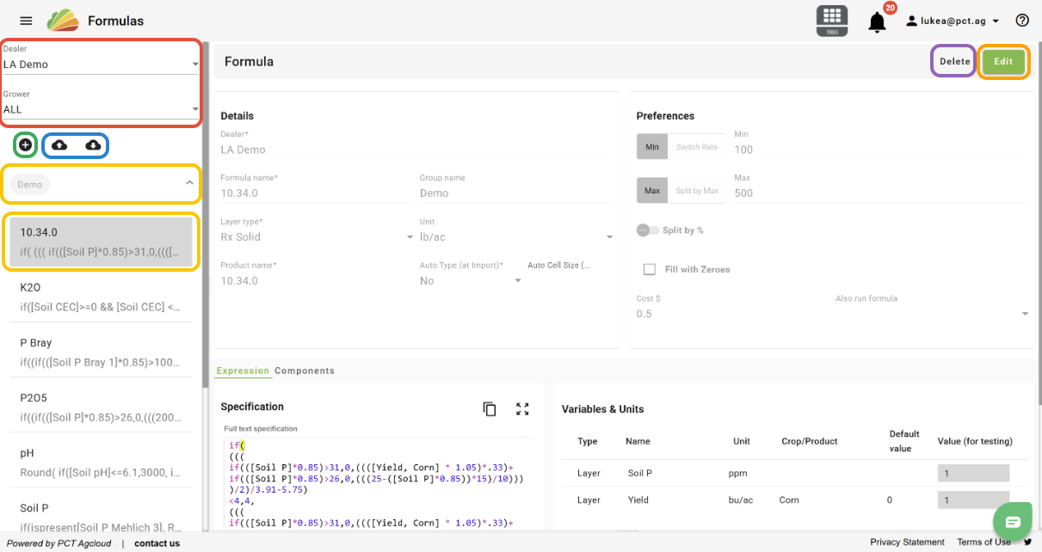The image size is (1042, 552).
Task: Collapse the Demo group list
Action: [189, 184]
